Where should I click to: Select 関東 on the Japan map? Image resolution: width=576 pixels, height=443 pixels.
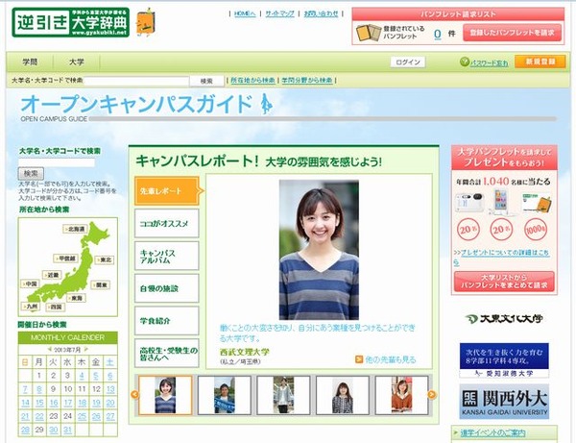pyautogui.click(x=100, y=284)
